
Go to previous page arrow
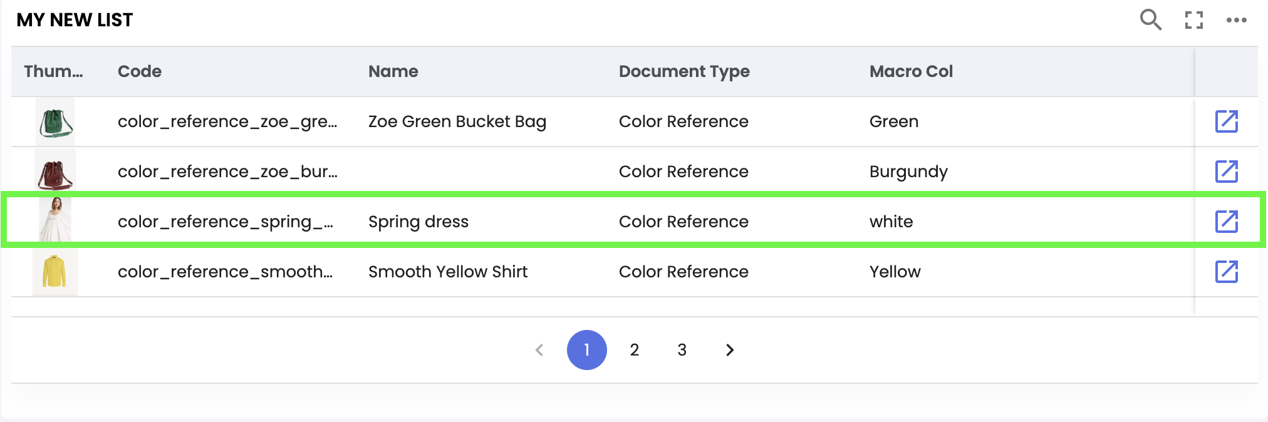click(539, 350)
